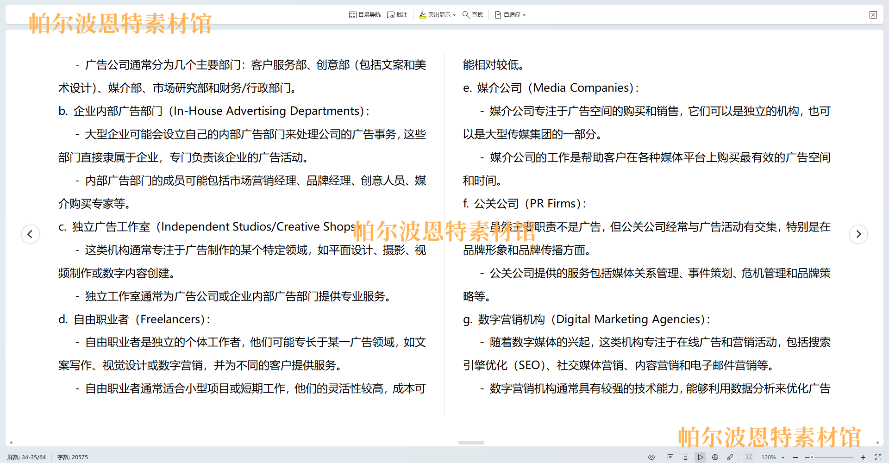The height and width of the screenshot is (463, 889).
Task: Toggle the 批注 comments view
Action: (x=397, y=15)
